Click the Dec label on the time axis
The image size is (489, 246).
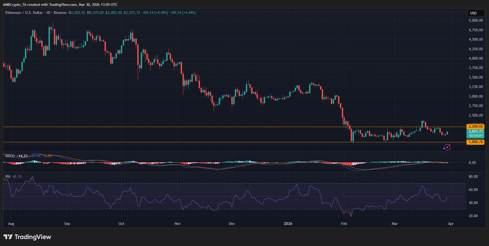(232, 224)
